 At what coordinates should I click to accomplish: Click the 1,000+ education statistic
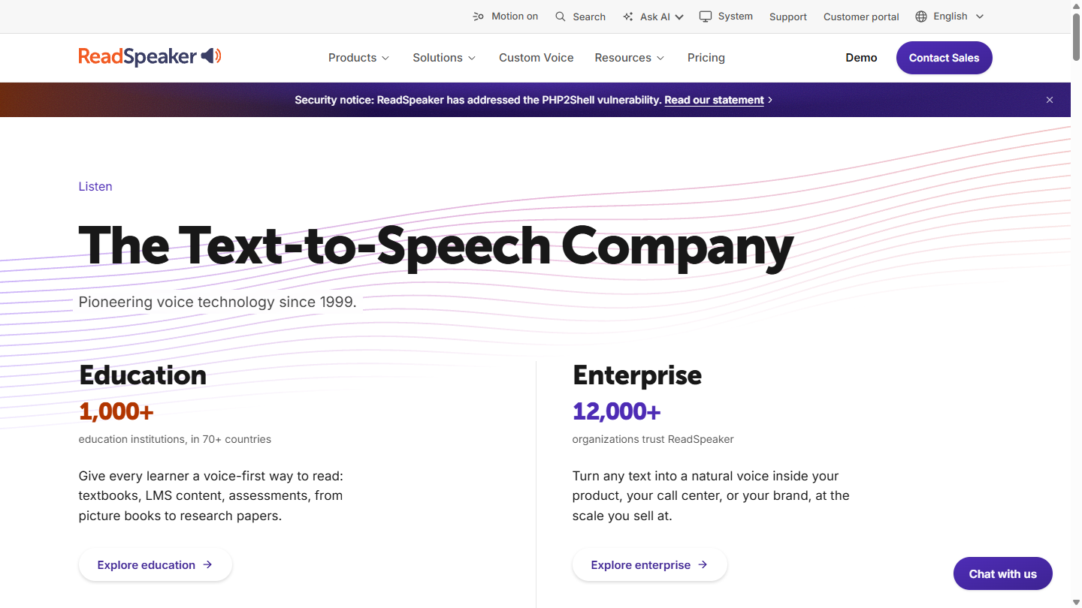(116, 411)
